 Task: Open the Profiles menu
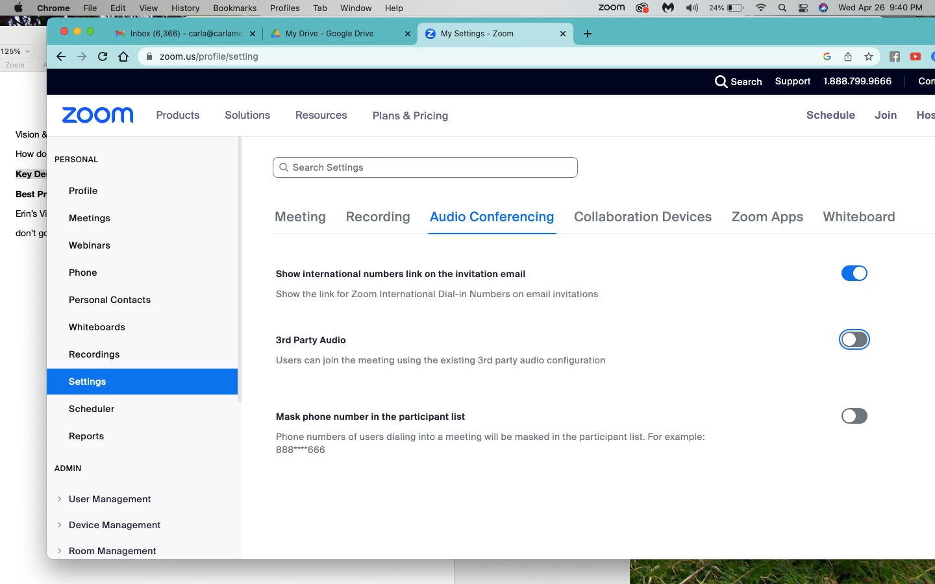click(x=285, y=8)
